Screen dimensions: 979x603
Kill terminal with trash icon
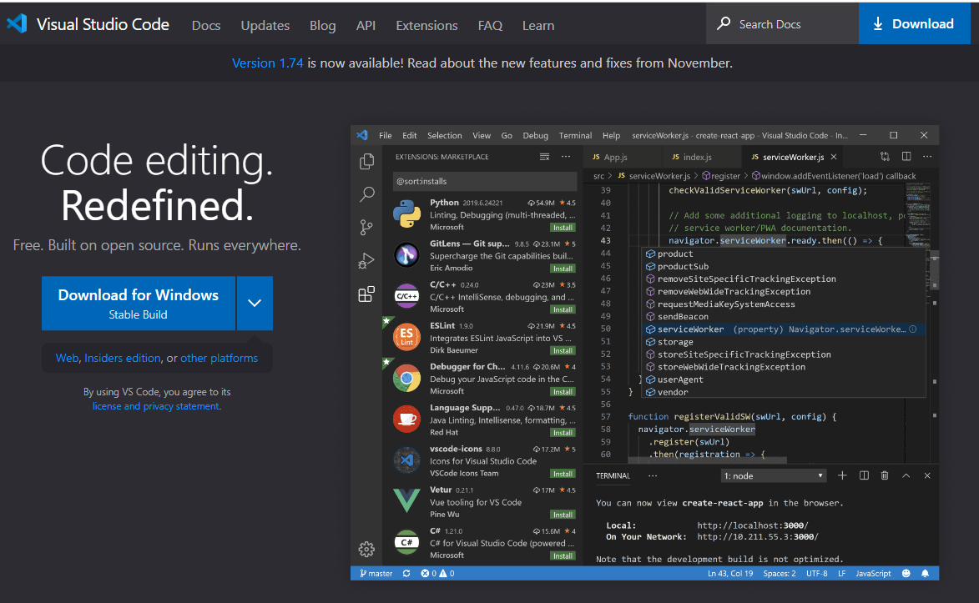click(x=885, y=475)
